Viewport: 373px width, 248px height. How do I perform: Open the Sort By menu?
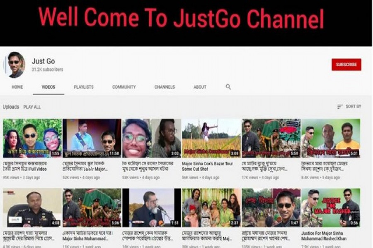[x=349, y=107]
